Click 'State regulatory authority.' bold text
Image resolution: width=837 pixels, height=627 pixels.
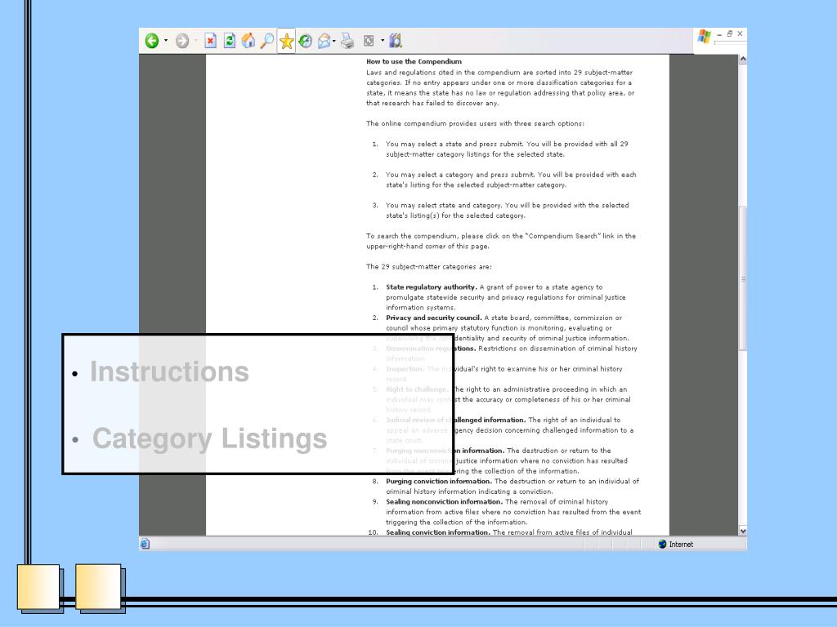[x=432, y=287]
